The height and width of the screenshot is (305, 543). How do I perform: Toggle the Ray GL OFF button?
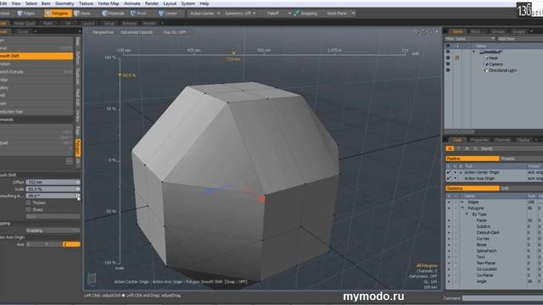coord(175,32)
